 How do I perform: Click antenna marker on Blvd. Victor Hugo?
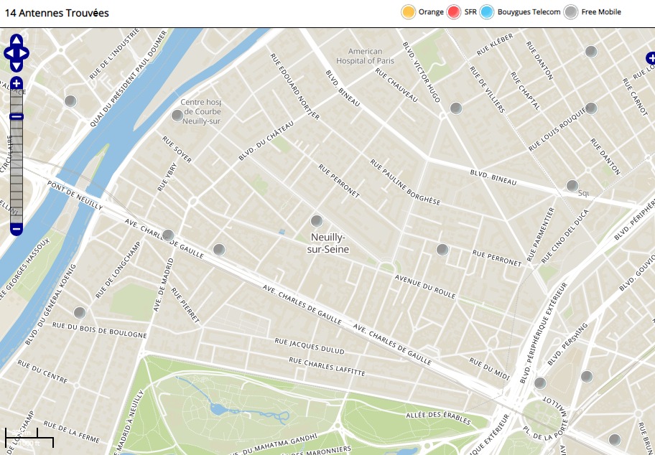click(455, 108)
